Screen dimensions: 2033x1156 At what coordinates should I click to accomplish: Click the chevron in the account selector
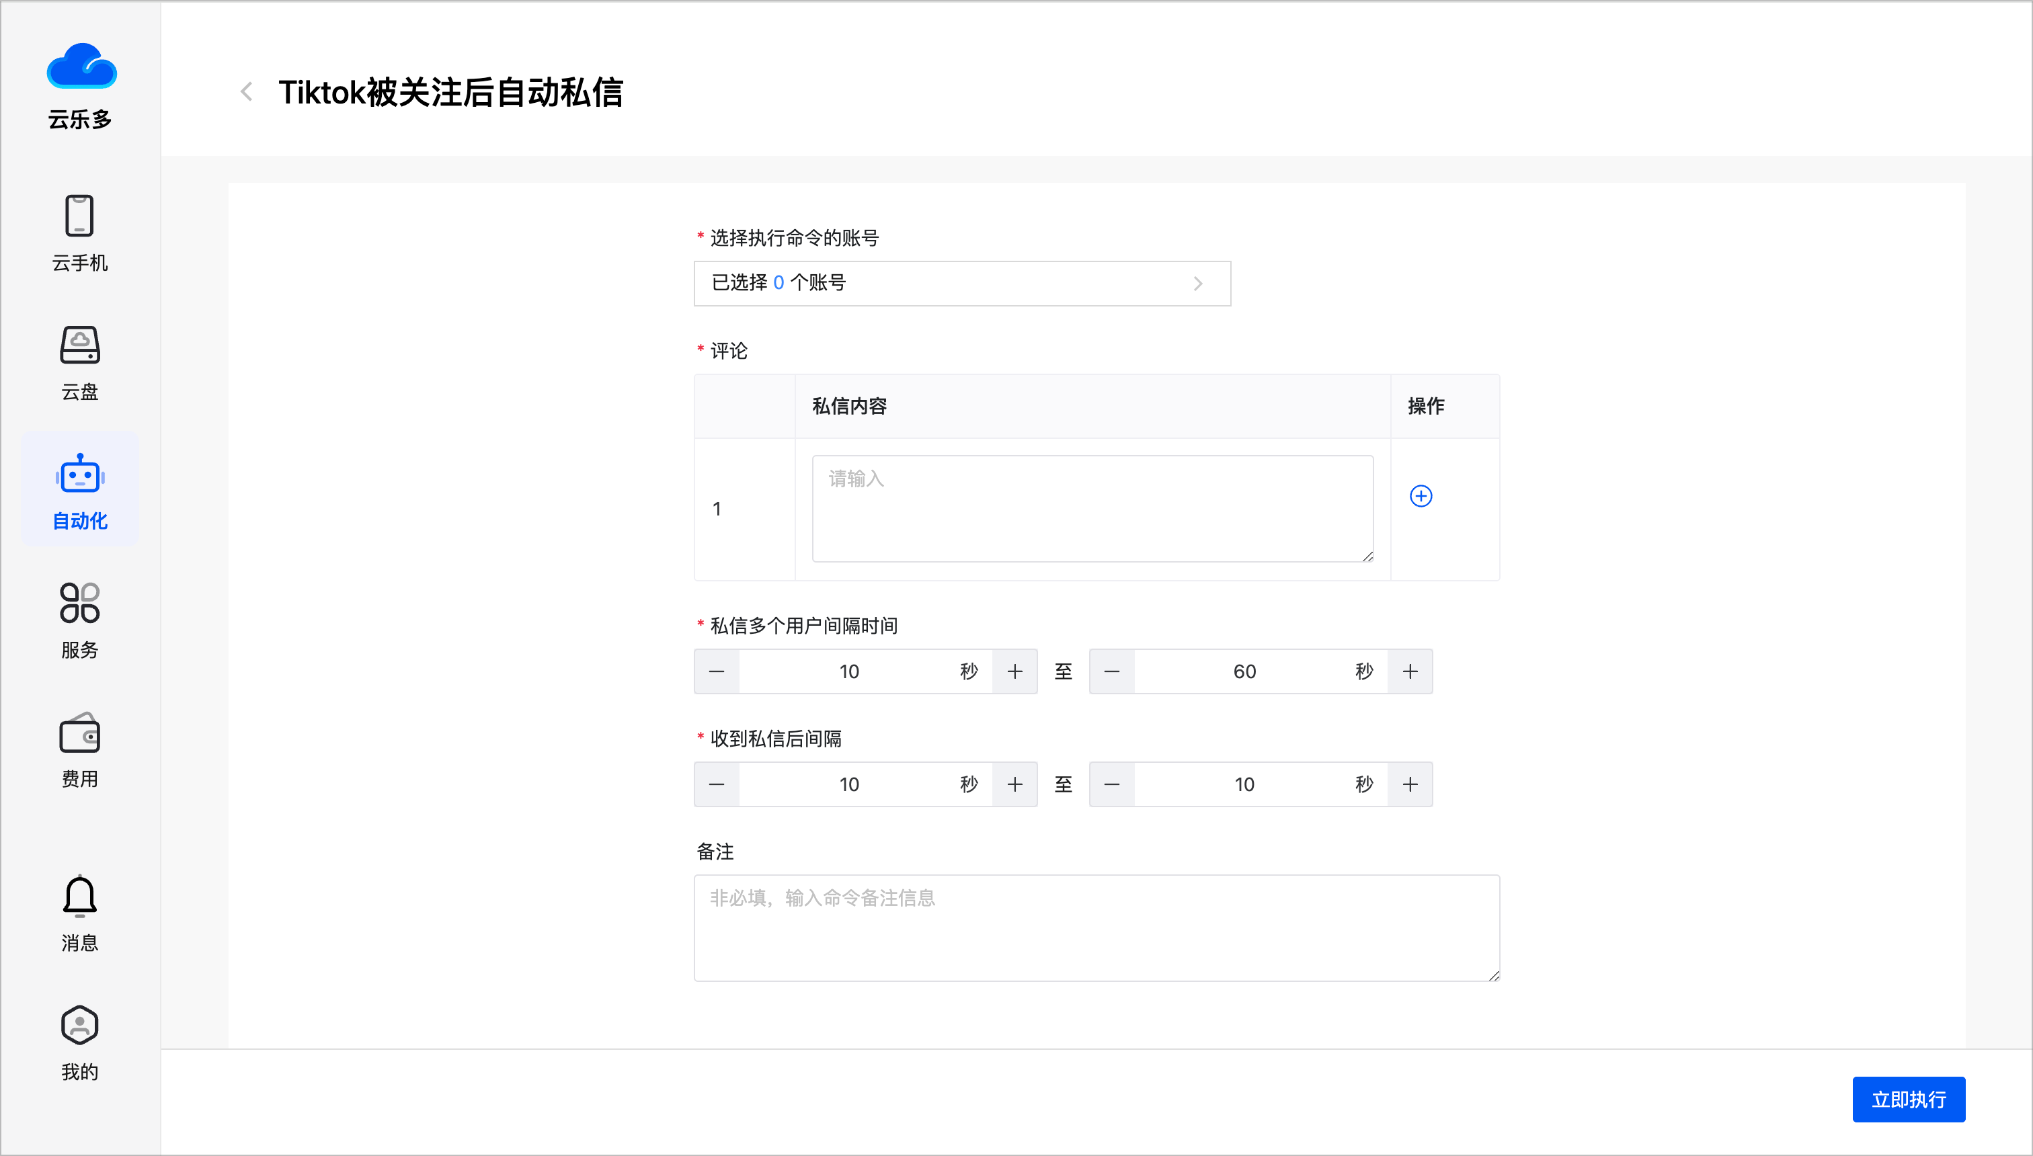1199,284
